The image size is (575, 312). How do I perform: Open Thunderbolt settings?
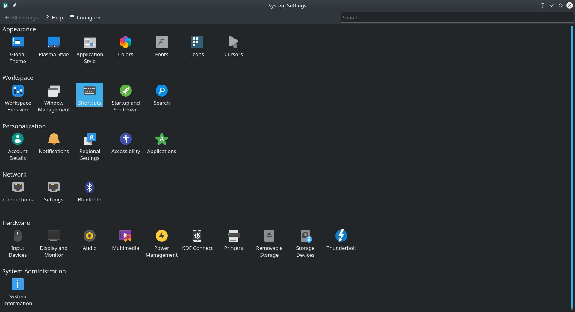click(341, 240)
